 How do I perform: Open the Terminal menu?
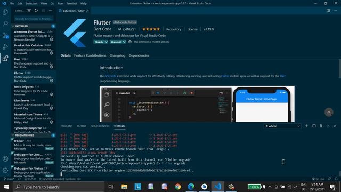[x=72, y=4]
